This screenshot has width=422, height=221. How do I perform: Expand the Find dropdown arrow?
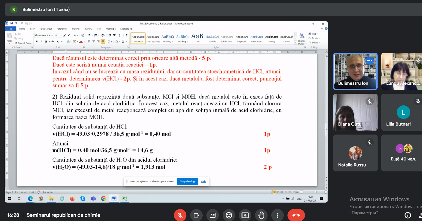click(318, 34)
